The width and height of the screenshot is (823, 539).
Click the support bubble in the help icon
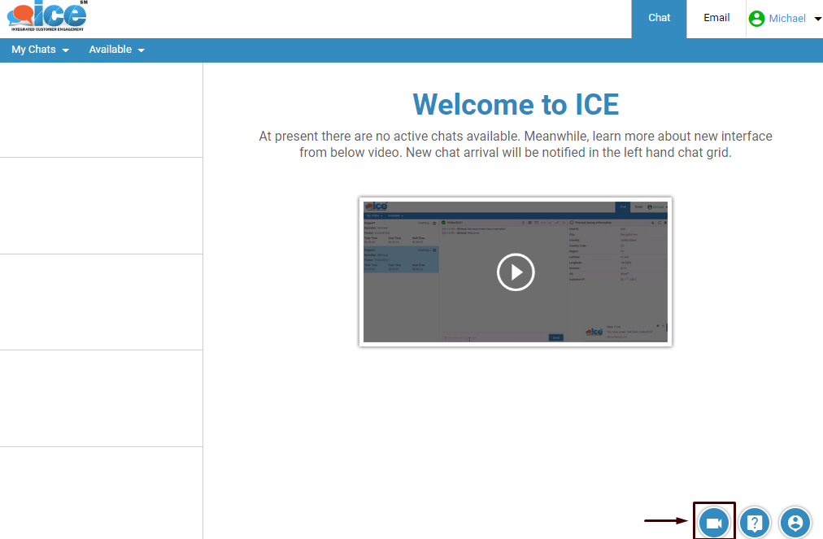click(755, 523)
